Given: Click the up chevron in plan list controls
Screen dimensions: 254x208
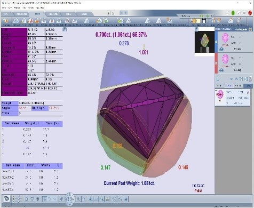Looking at the screenshot, I should click(x=236, y=79).
